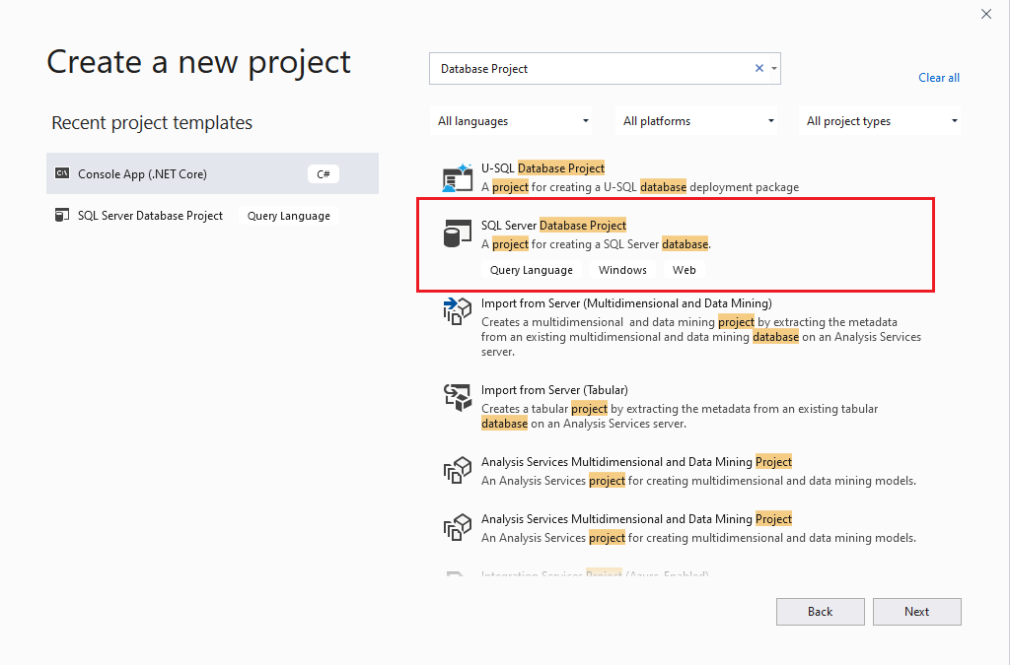Click second Analysis Services Multidimensional project icon
The height and width of the screenshot is (665, 1010).
tap(458, 528)
